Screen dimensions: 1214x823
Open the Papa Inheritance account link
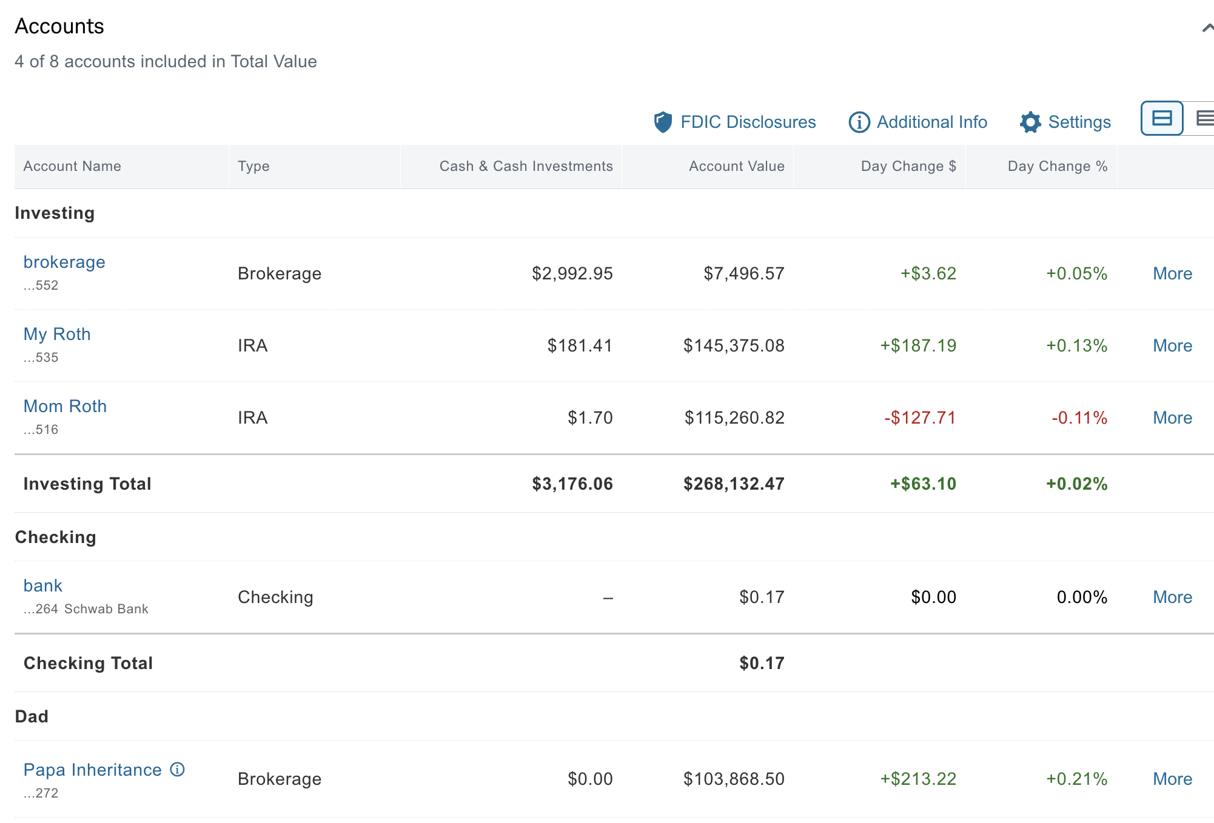(92, 770)
